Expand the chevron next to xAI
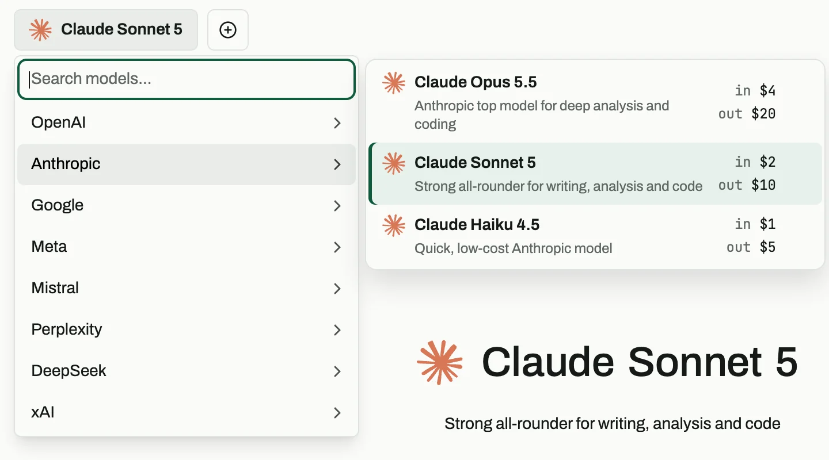 [x=337, y=413]
